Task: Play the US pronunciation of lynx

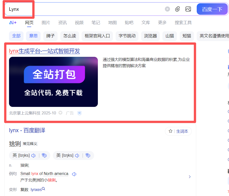Action: [x=77, y=155]
